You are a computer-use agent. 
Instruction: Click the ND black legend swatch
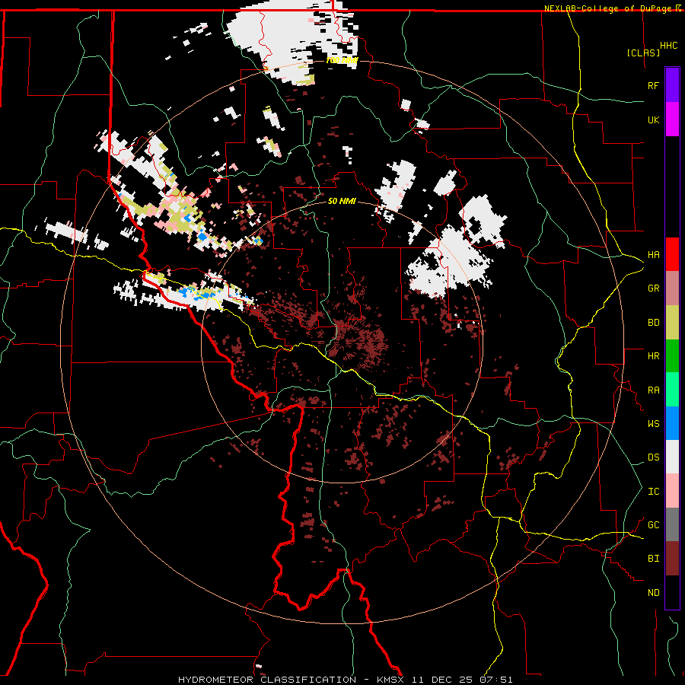click(672, 592)
